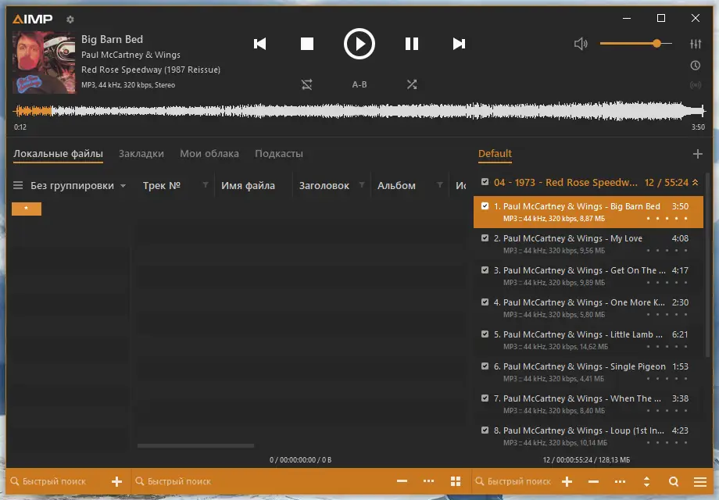Uncheck the Get On The... track checkbox
Screen dimensions: 719x500
coord(485,270)
